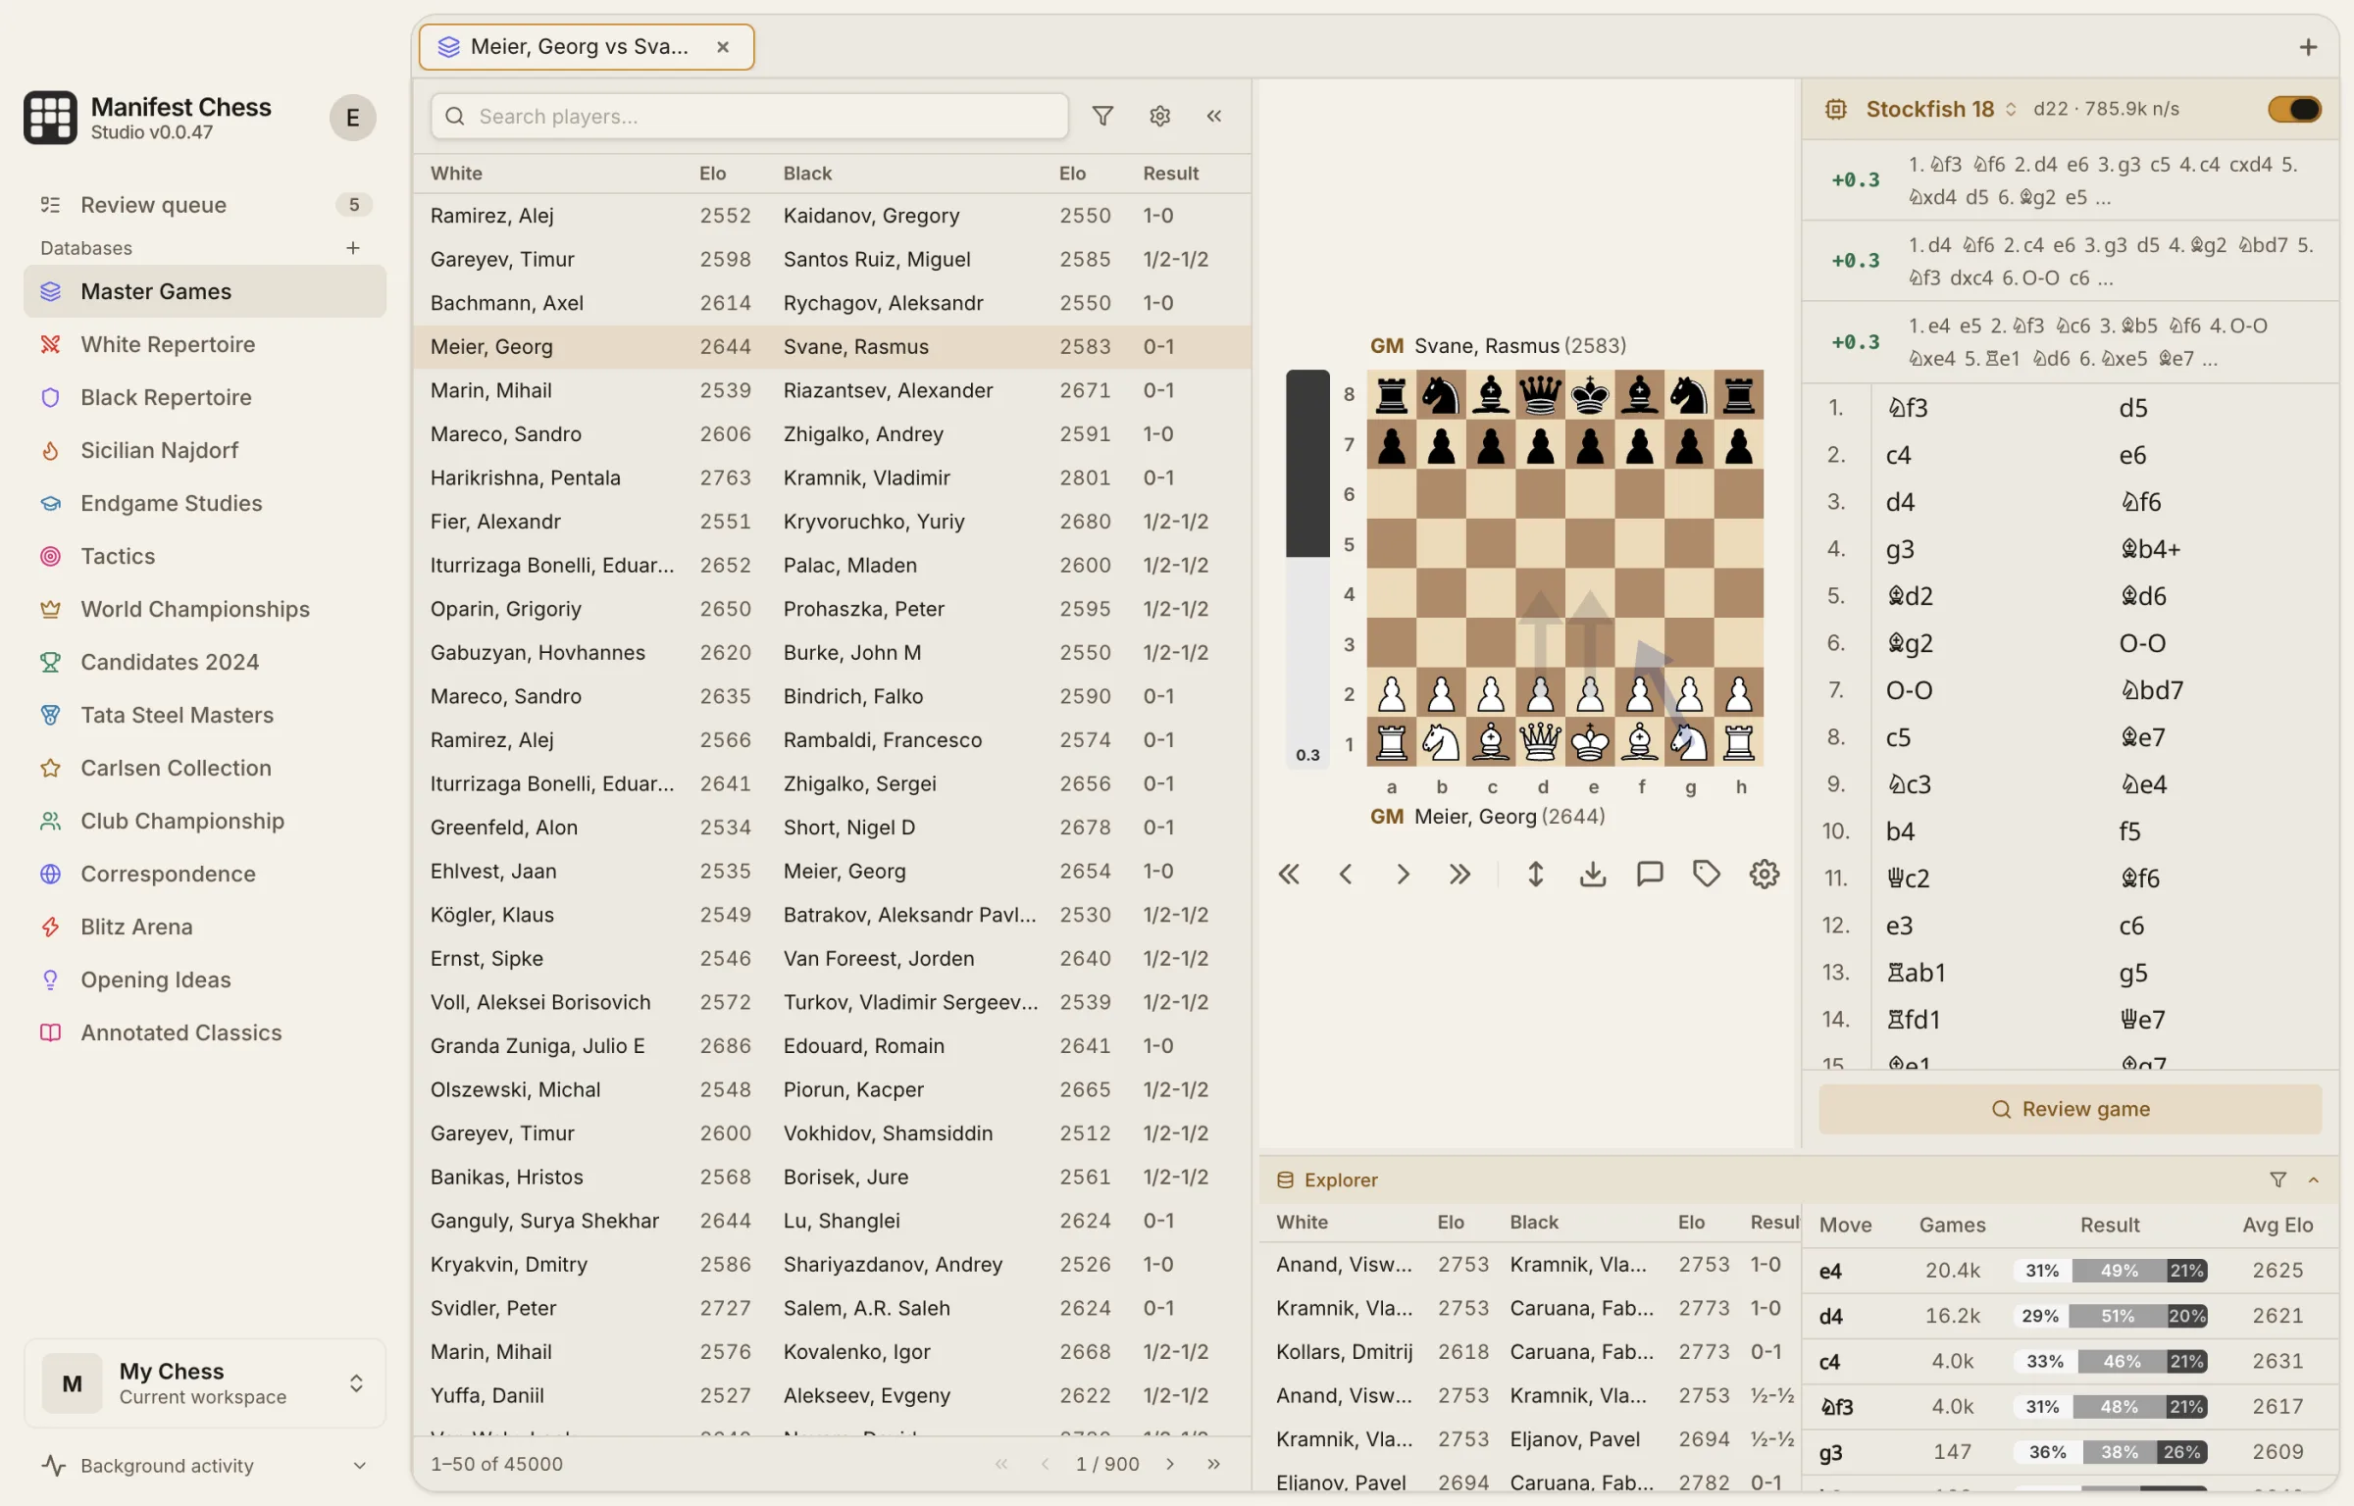
Task: Open Tata Steel Masters database
Action: pos(205,715)
